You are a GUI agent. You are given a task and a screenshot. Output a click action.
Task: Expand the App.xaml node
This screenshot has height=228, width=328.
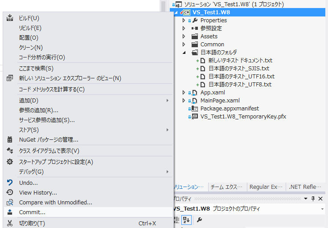point(184,93)
